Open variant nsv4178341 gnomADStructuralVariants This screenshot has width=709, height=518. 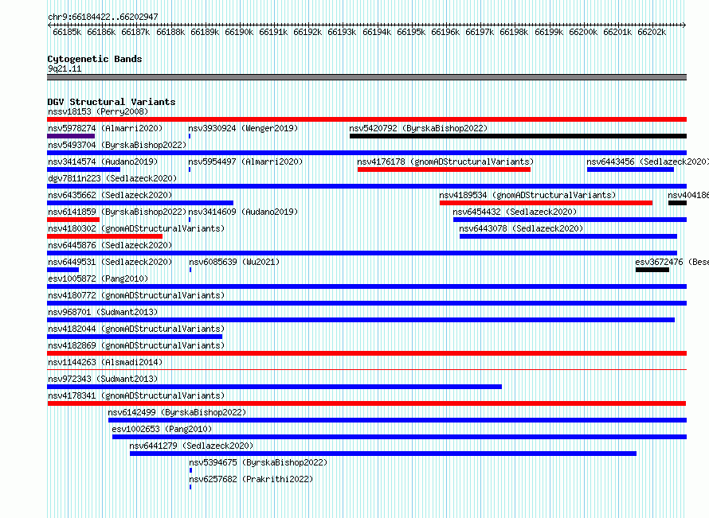pyautogui.click(x=136, y=395)
